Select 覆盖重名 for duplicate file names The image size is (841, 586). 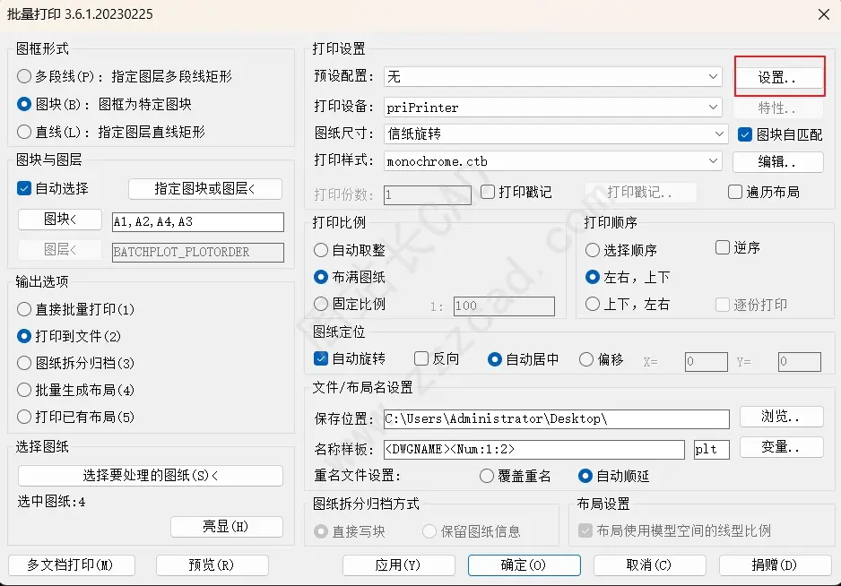click(x=488, y=476)
